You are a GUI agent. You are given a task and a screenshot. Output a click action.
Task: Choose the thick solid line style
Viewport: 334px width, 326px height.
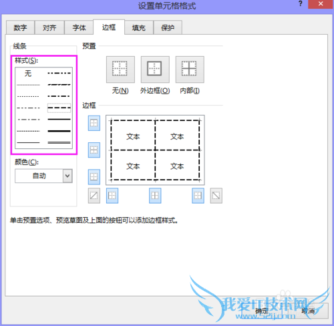[59, 131]
